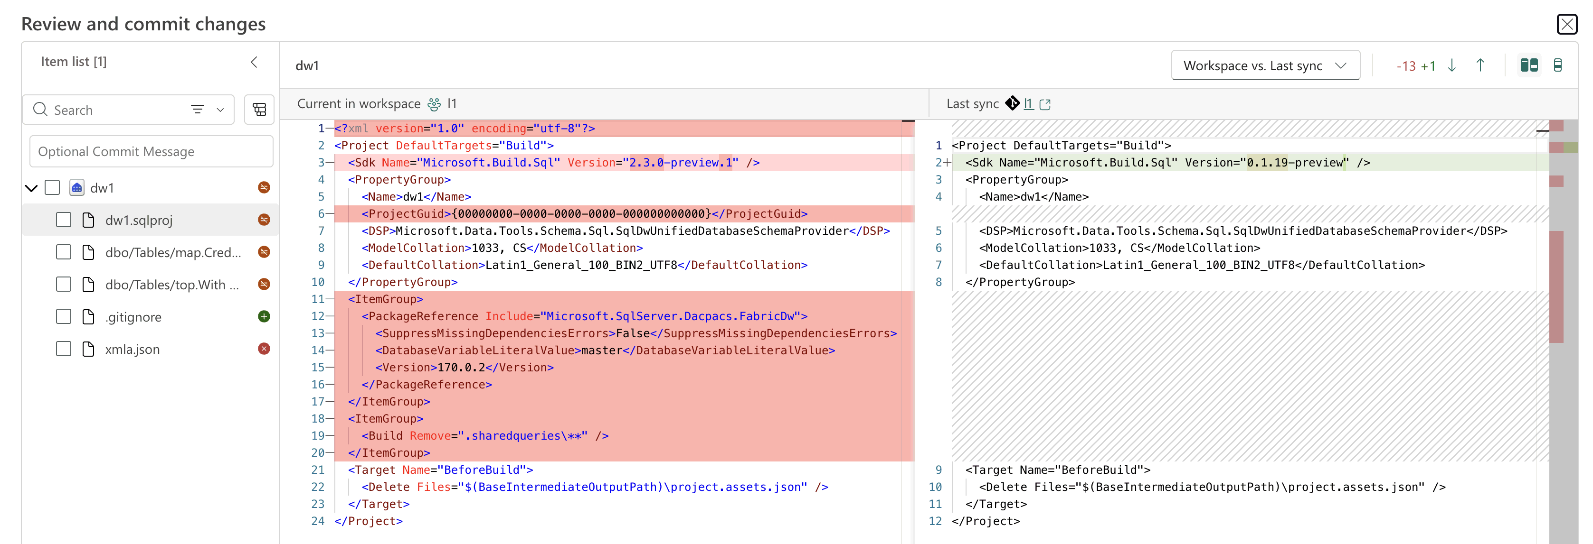Switch to inline diff view
Image resolution: width=1593 pixels, height=544 pixels.
[x=1558, y=65]
